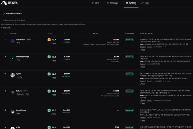Viewport: 193px width, 129px height.
Task: Open the Saturn project name
Action: pyautogui.click(x=19, y=91)
